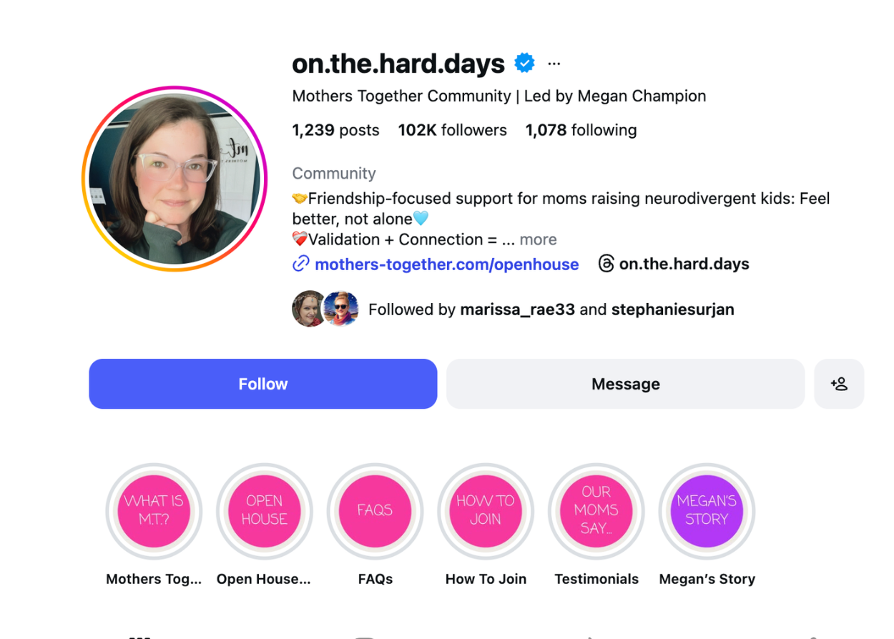View the 102K followers list
The height and width of the screenshot is (639, 894).
coord(453,130)
